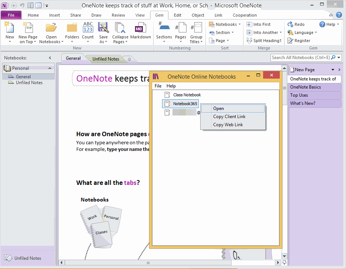Click the Search All Notebooks field
This screenshot has height=269, width=346.
300,58
